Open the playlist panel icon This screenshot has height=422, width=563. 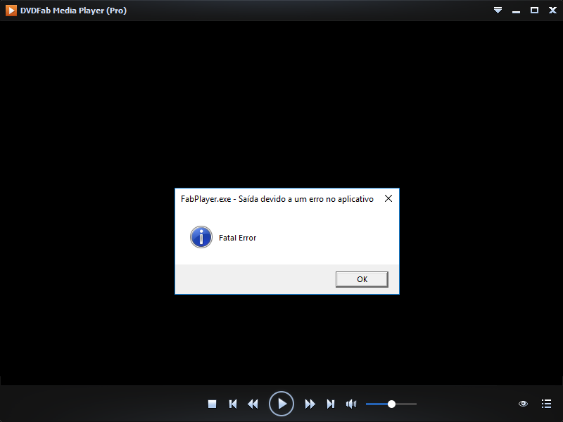pyautogui.click(x=547, y=404)
